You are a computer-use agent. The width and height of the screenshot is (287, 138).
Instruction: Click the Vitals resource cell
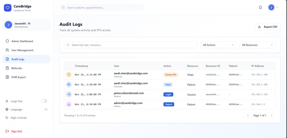pyautogui.click(x=191, y=75)
